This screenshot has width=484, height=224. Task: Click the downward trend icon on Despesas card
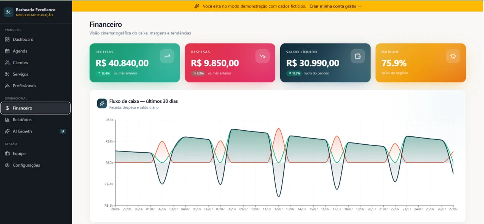coord(262,56)
